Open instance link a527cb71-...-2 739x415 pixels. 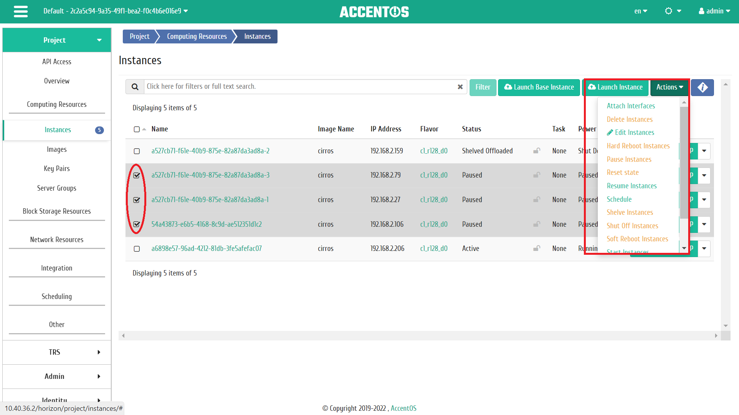tap(210, 151)
